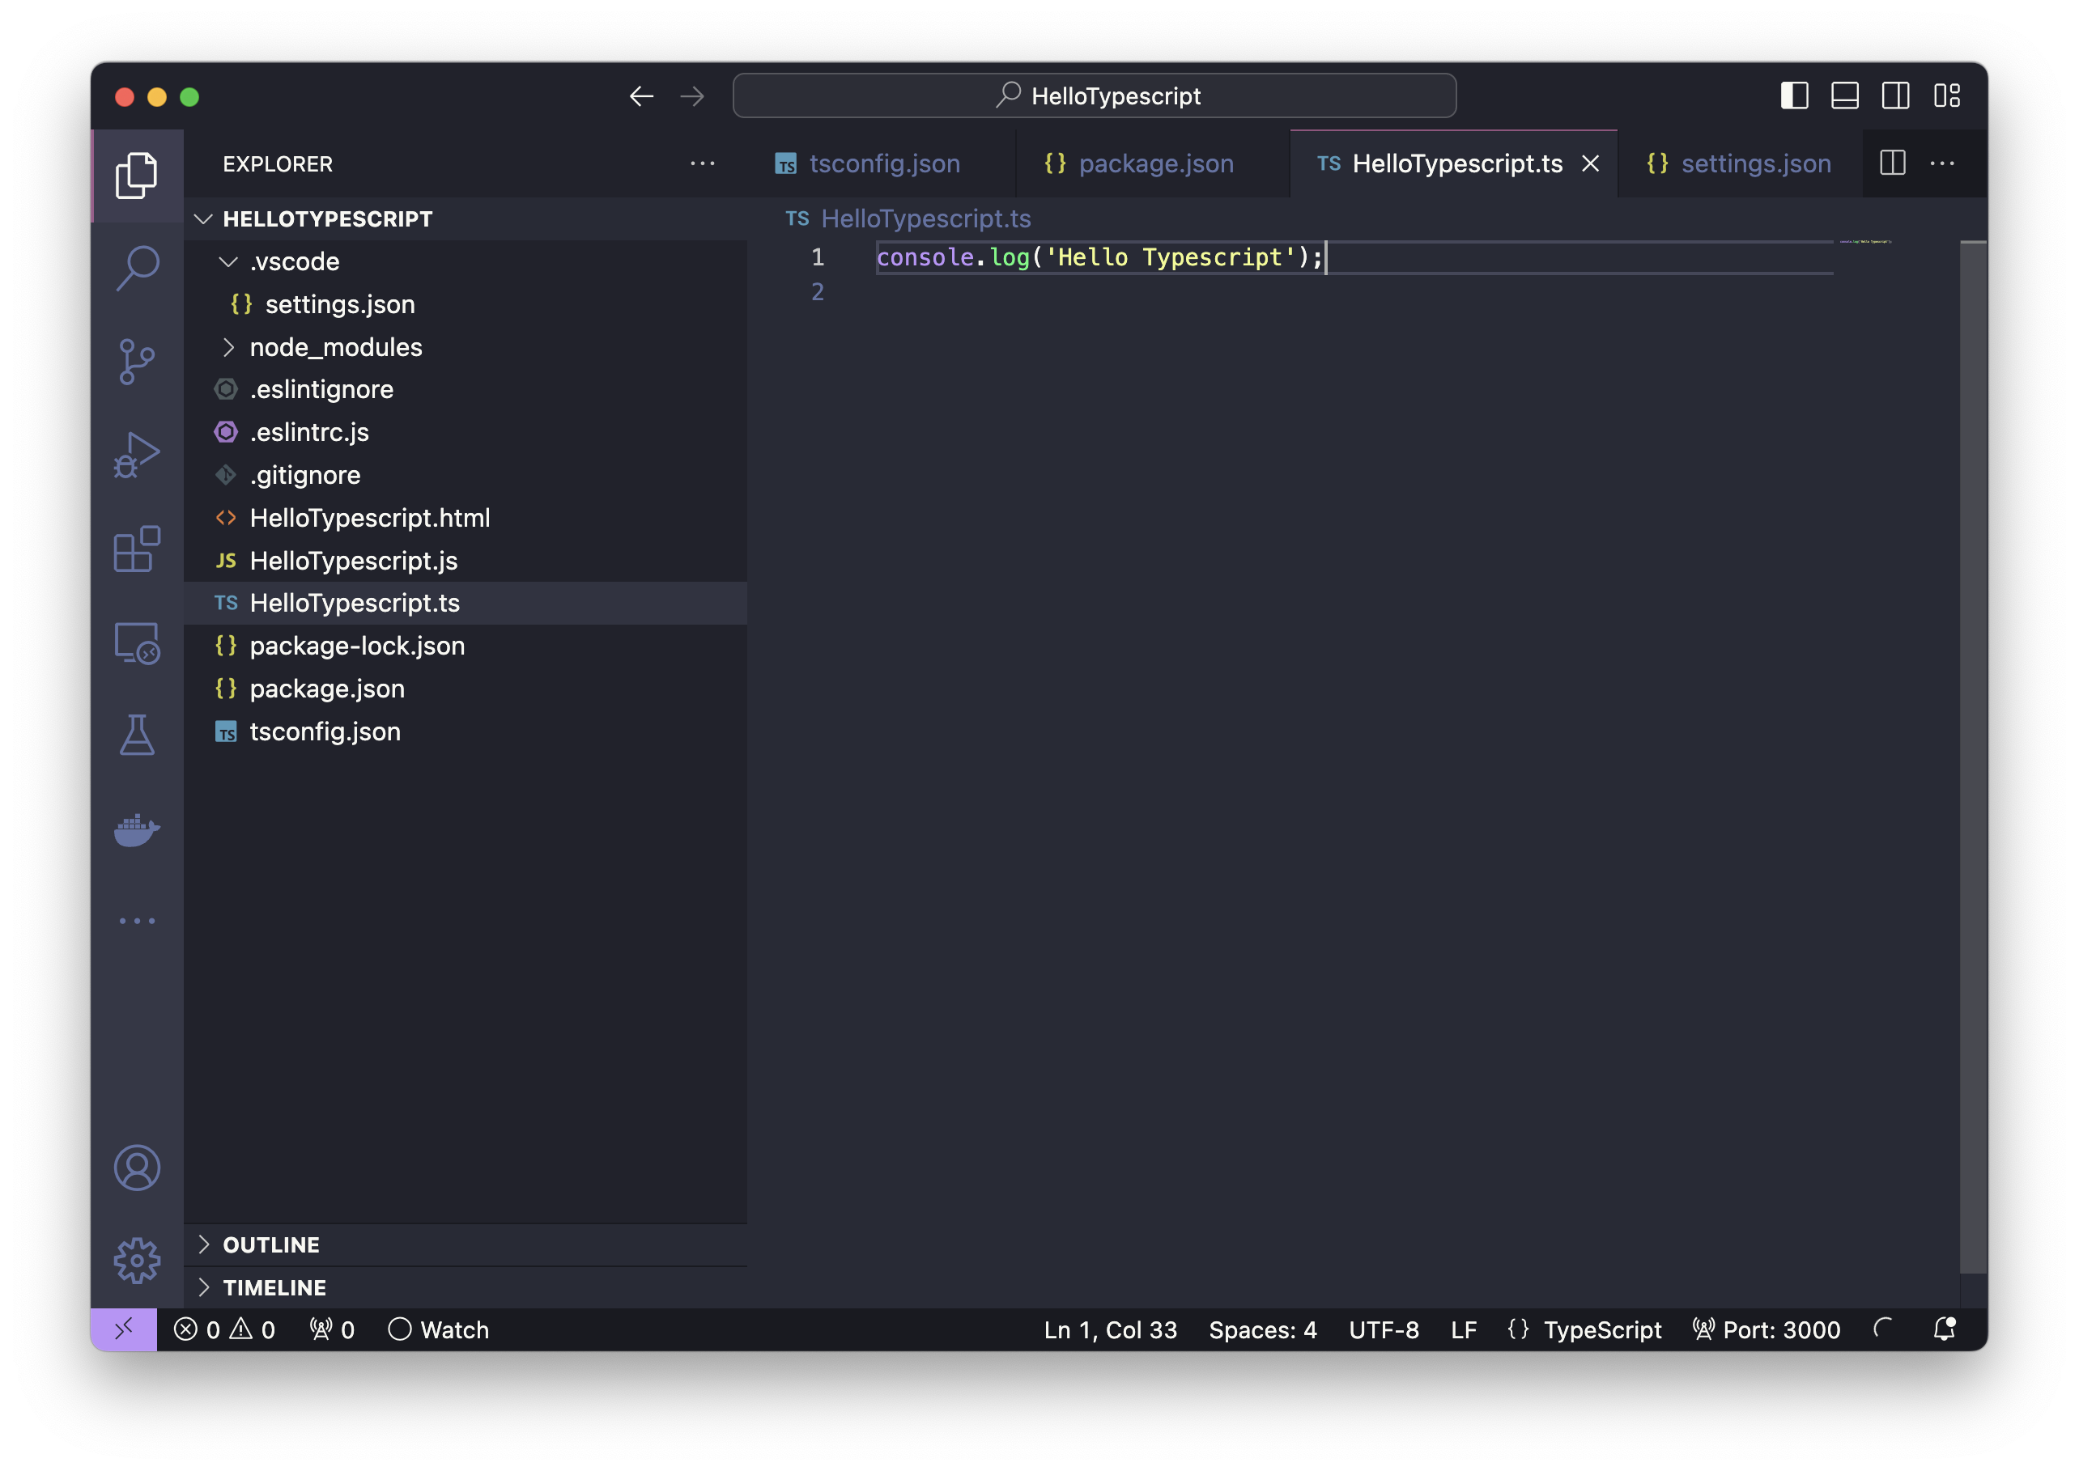
Task: Open the Search panel
Action: [137, 267]
